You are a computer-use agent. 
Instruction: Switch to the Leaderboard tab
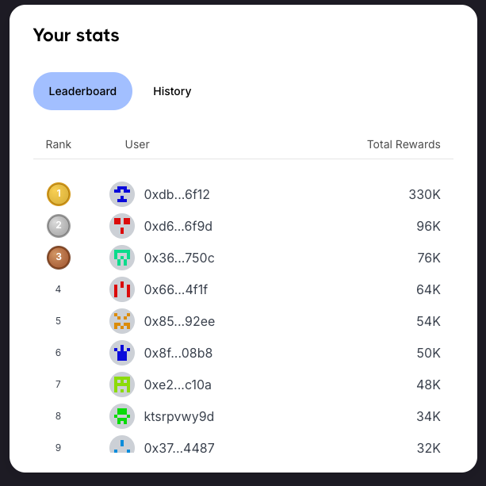pos(82,91)
